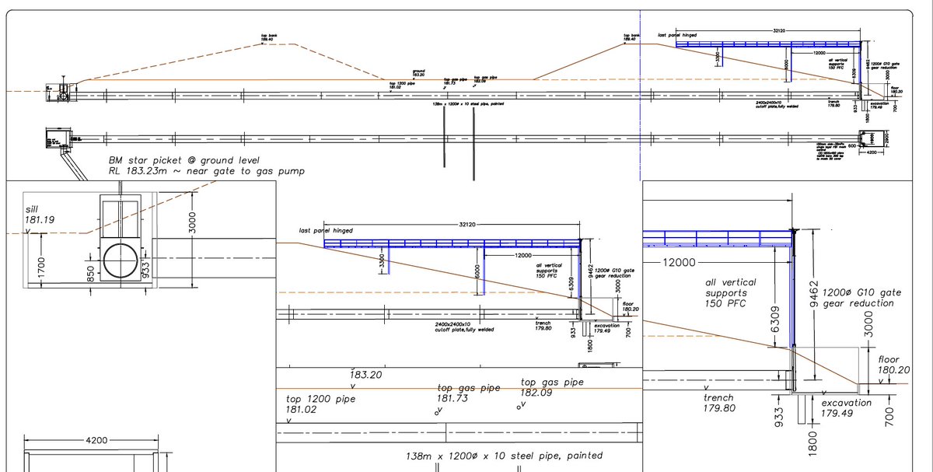
Task: Select the top bank 186.40 label
Action: (x=630, y=37)
